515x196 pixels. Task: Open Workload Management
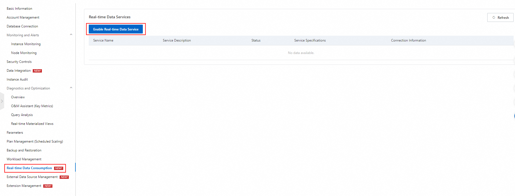24,159
